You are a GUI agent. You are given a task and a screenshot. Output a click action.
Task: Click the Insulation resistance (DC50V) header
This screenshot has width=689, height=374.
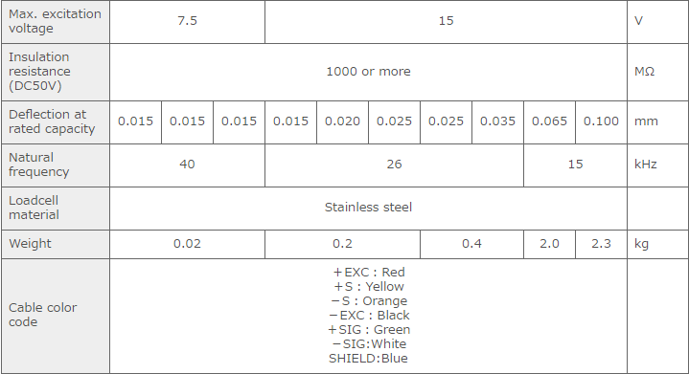[x=56, y=72]
